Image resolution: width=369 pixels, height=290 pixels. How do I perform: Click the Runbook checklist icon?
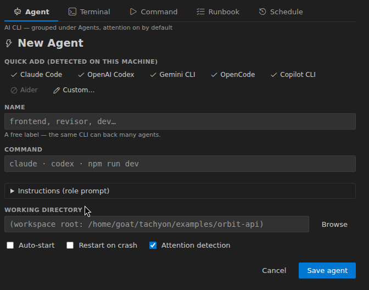tap(200, 12)
